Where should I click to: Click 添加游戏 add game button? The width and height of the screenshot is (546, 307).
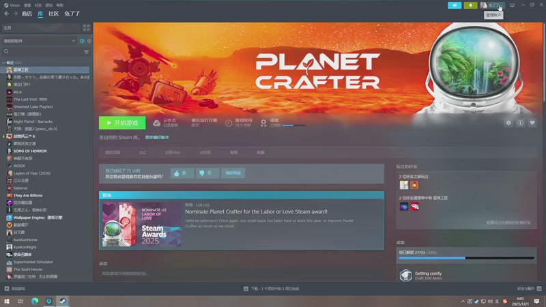(14, 289)
